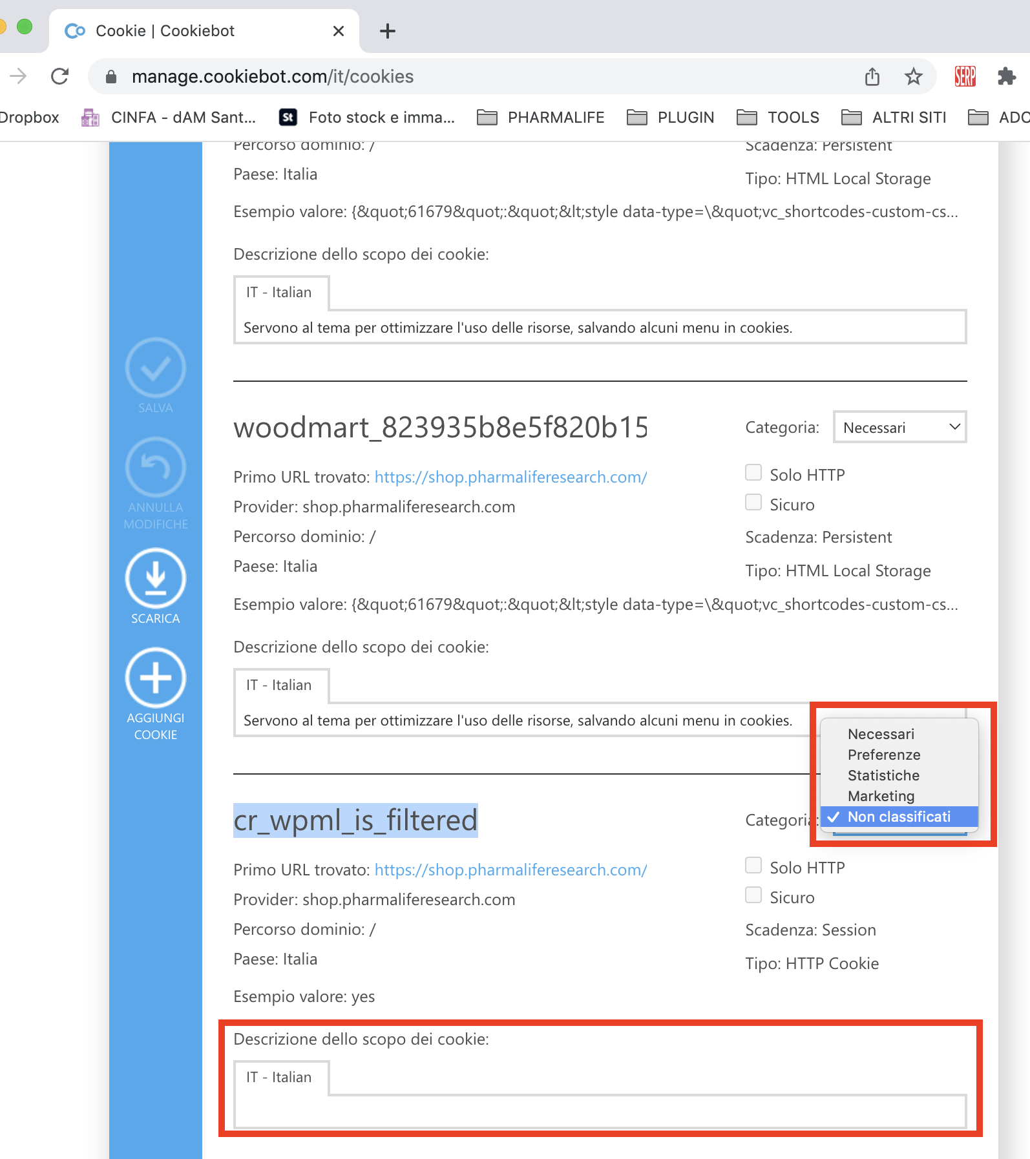Select Necessari in the category list
Screen dimensions: 1030x1159
899,734
